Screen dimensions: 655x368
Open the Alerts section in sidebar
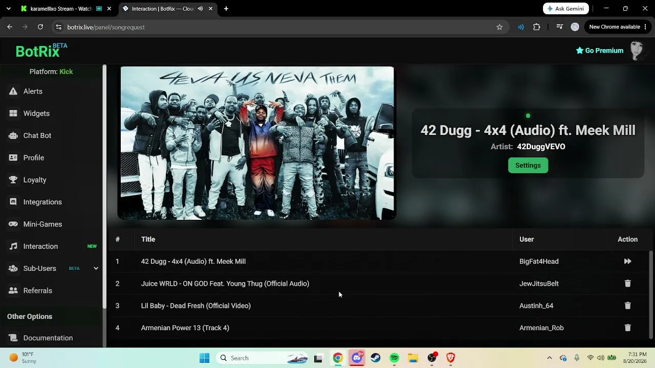33,91
